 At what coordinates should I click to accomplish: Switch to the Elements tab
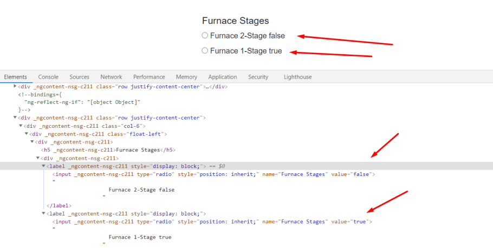click(x=15, y=77)
